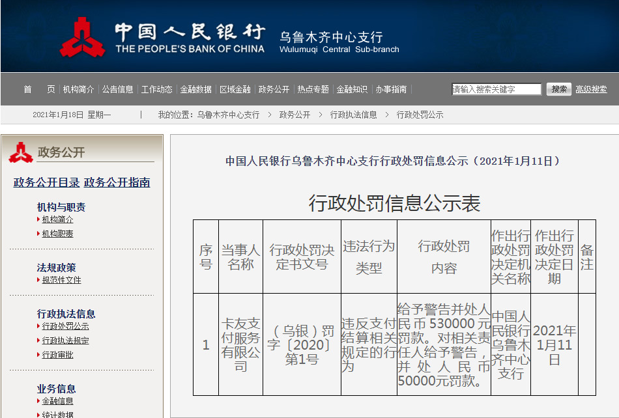Viewport: 619px width, 418px height.
Task: Click 政务公开 in the breadcrumb
Action: click(x=295, y=115)
